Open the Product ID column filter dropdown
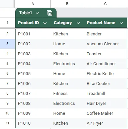The height and width of the screenshot is (129, 128). [x=45, y=23]
